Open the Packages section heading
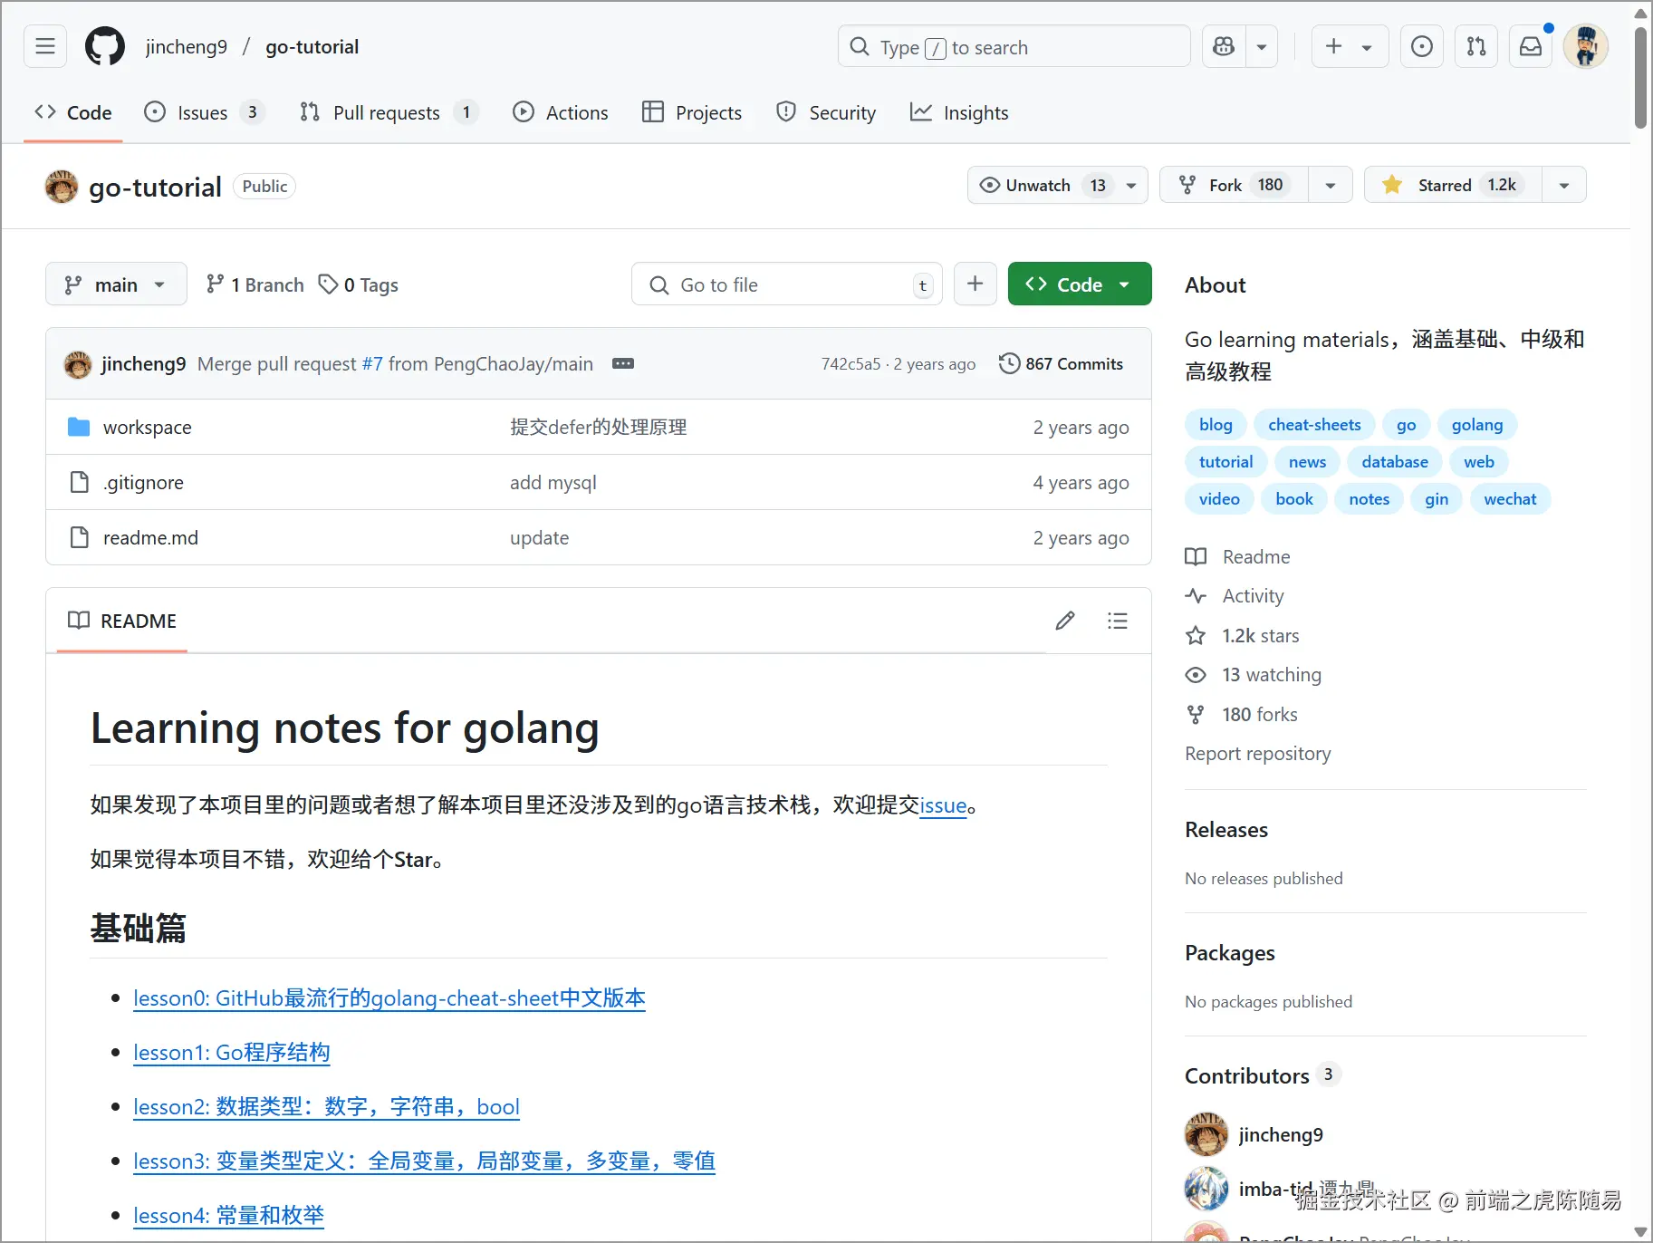This screenshot has height=1243, width=1653. (x=1230, y=953)
